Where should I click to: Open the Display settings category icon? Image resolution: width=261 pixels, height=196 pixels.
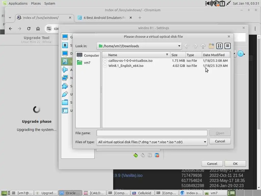65,53
